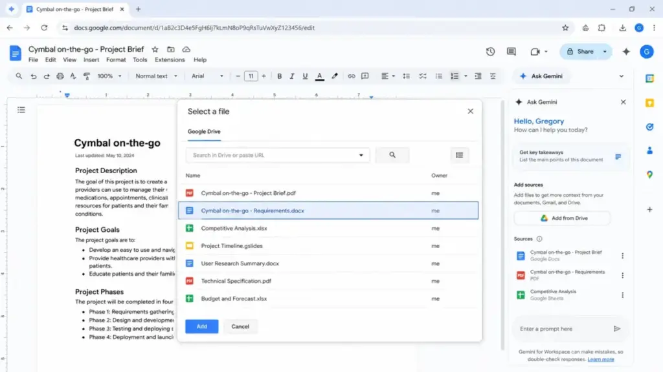Screen dimensions: 663x372
Task: Open the Format menu
Action: [x=116, y=60]
